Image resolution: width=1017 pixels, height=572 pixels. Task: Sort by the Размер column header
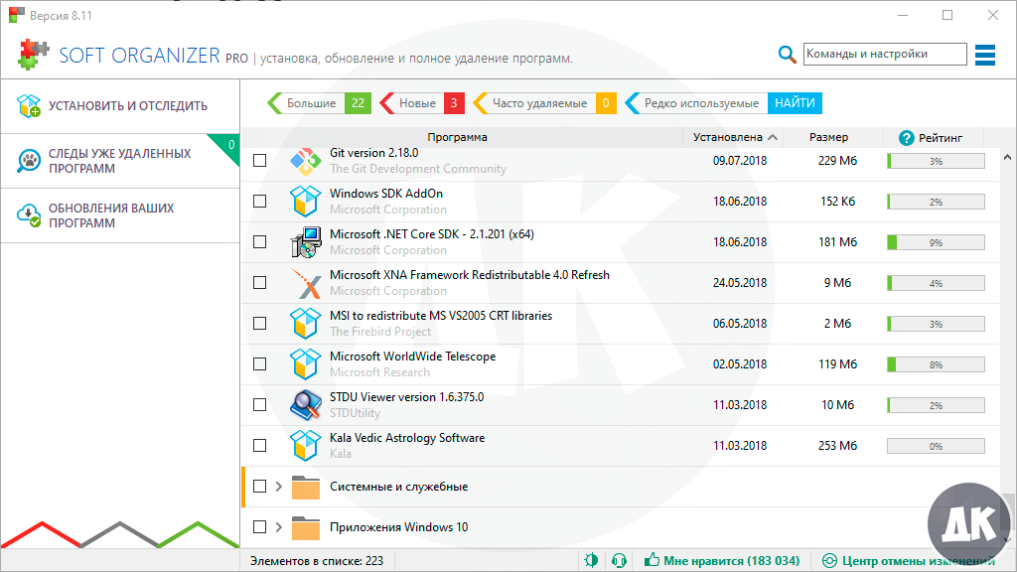click(x=829, y=137)
